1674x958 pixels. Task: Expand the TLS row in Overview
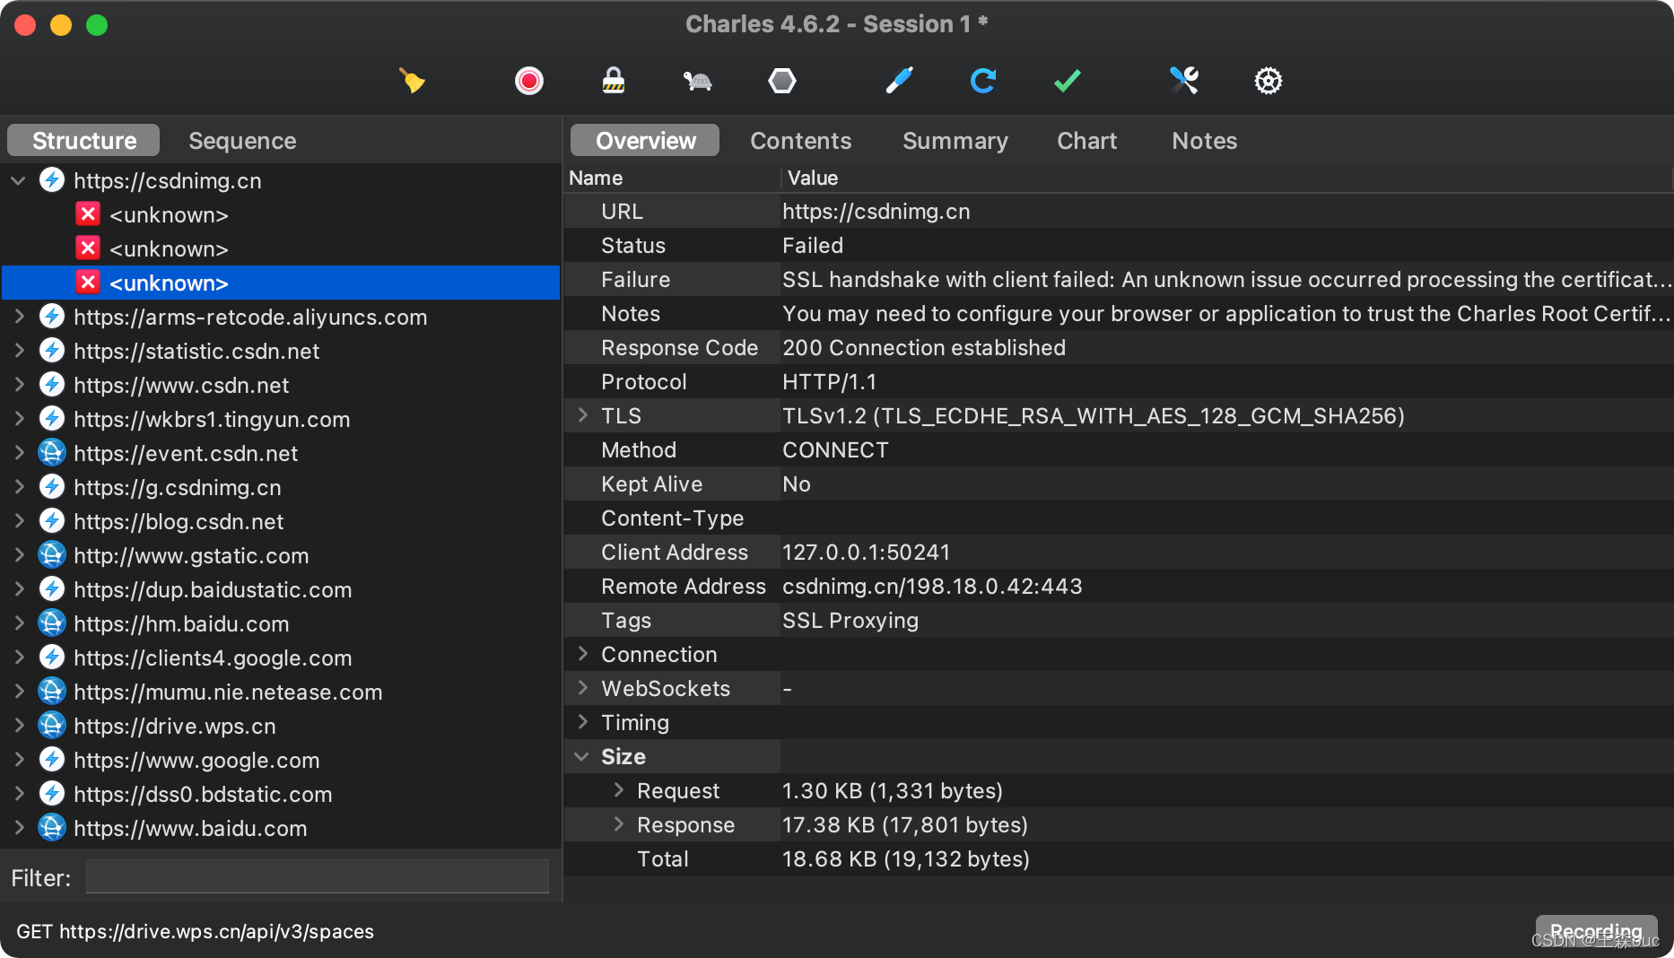(x=583, y=415)
